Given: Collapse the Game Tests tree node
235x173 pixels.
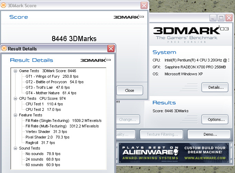Looking at the screenshot, I should tap(15, 71).
